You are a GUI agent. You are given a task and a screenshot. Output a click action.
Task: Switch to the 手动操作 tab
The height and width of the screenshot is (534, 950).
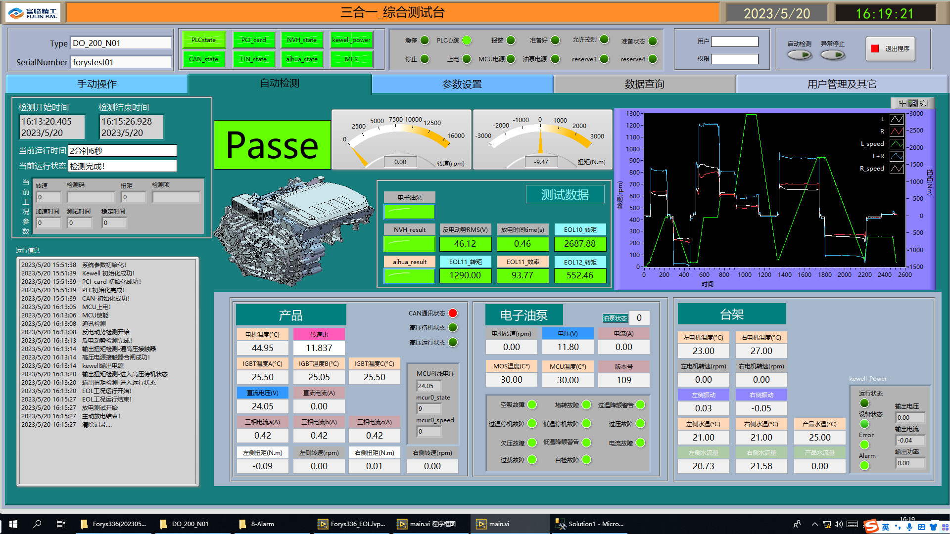click(x=97, y=84)
